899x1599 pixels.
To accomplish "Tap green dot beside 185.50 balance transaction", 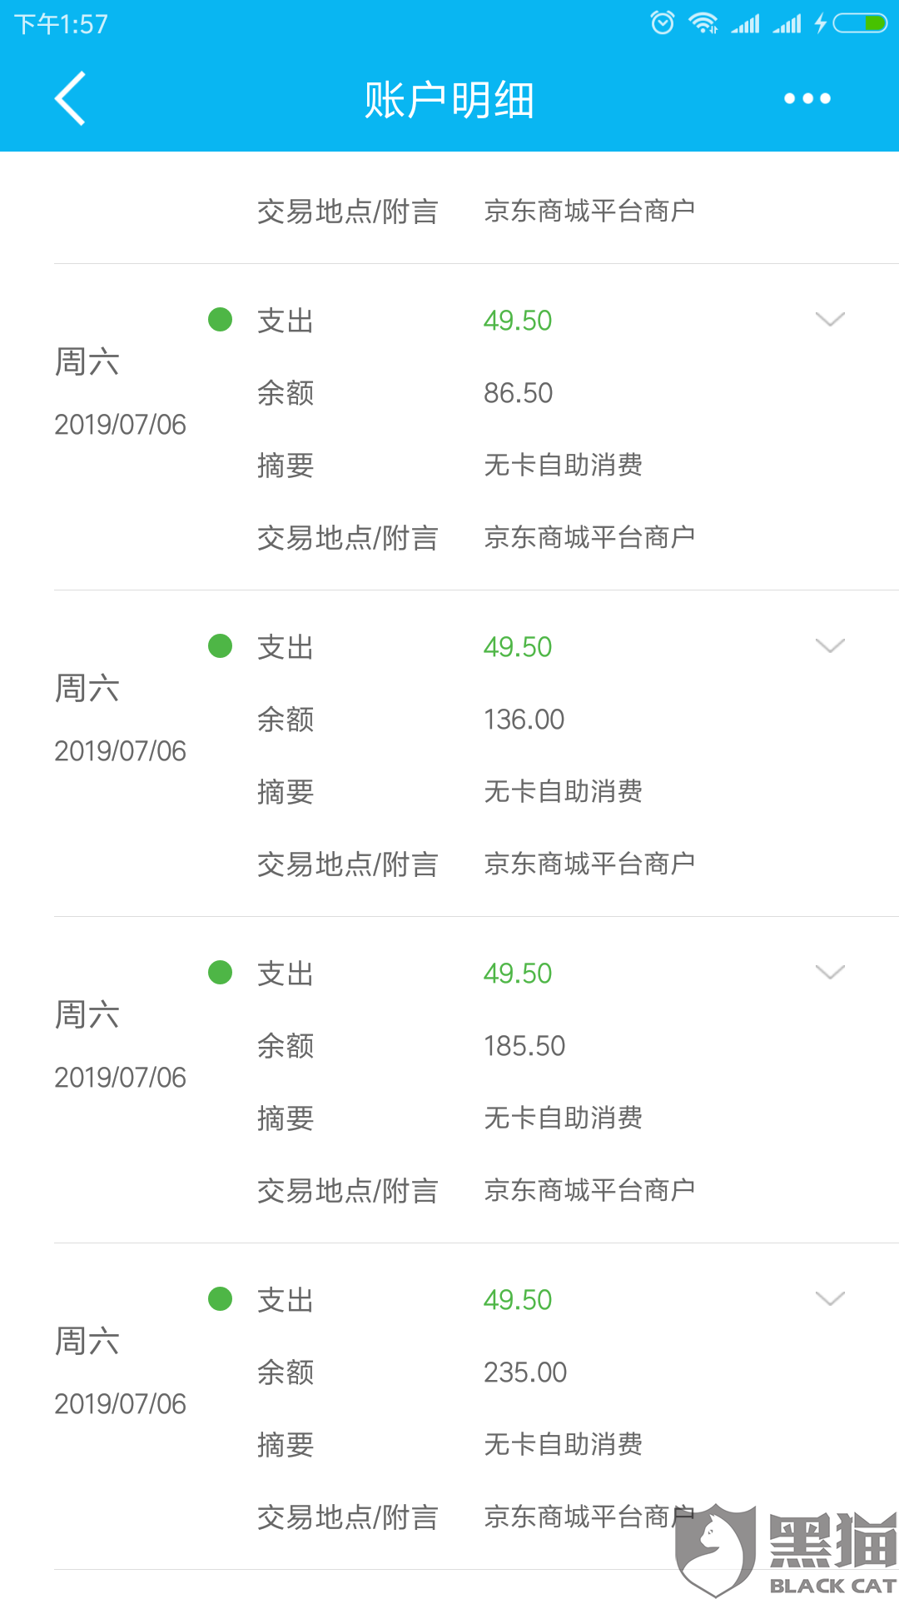I will (220, 972).
